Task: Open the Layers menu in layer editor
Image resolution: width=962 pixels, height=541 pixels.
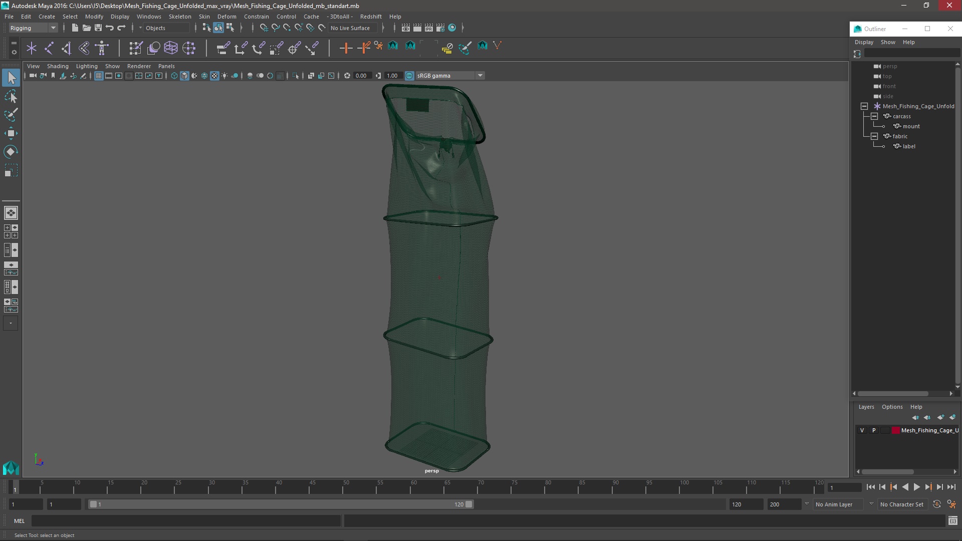Action: 866,407
